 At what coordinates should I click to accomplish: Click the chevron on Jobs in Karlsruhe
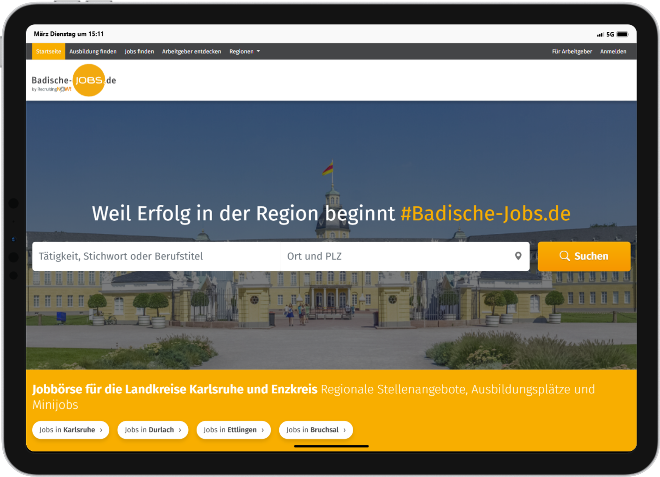(102, 429)
